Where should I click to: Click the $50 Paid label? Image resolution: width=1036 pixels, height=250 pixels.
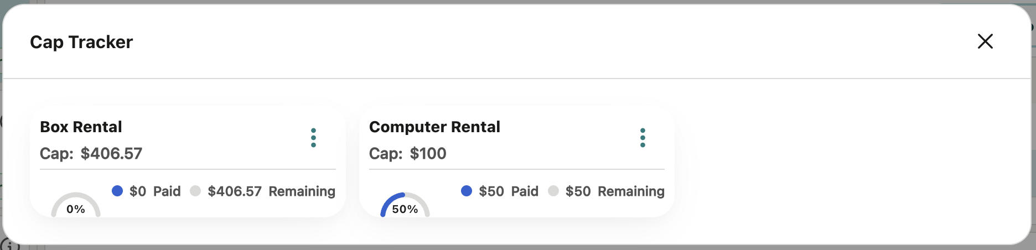point(509,191)
